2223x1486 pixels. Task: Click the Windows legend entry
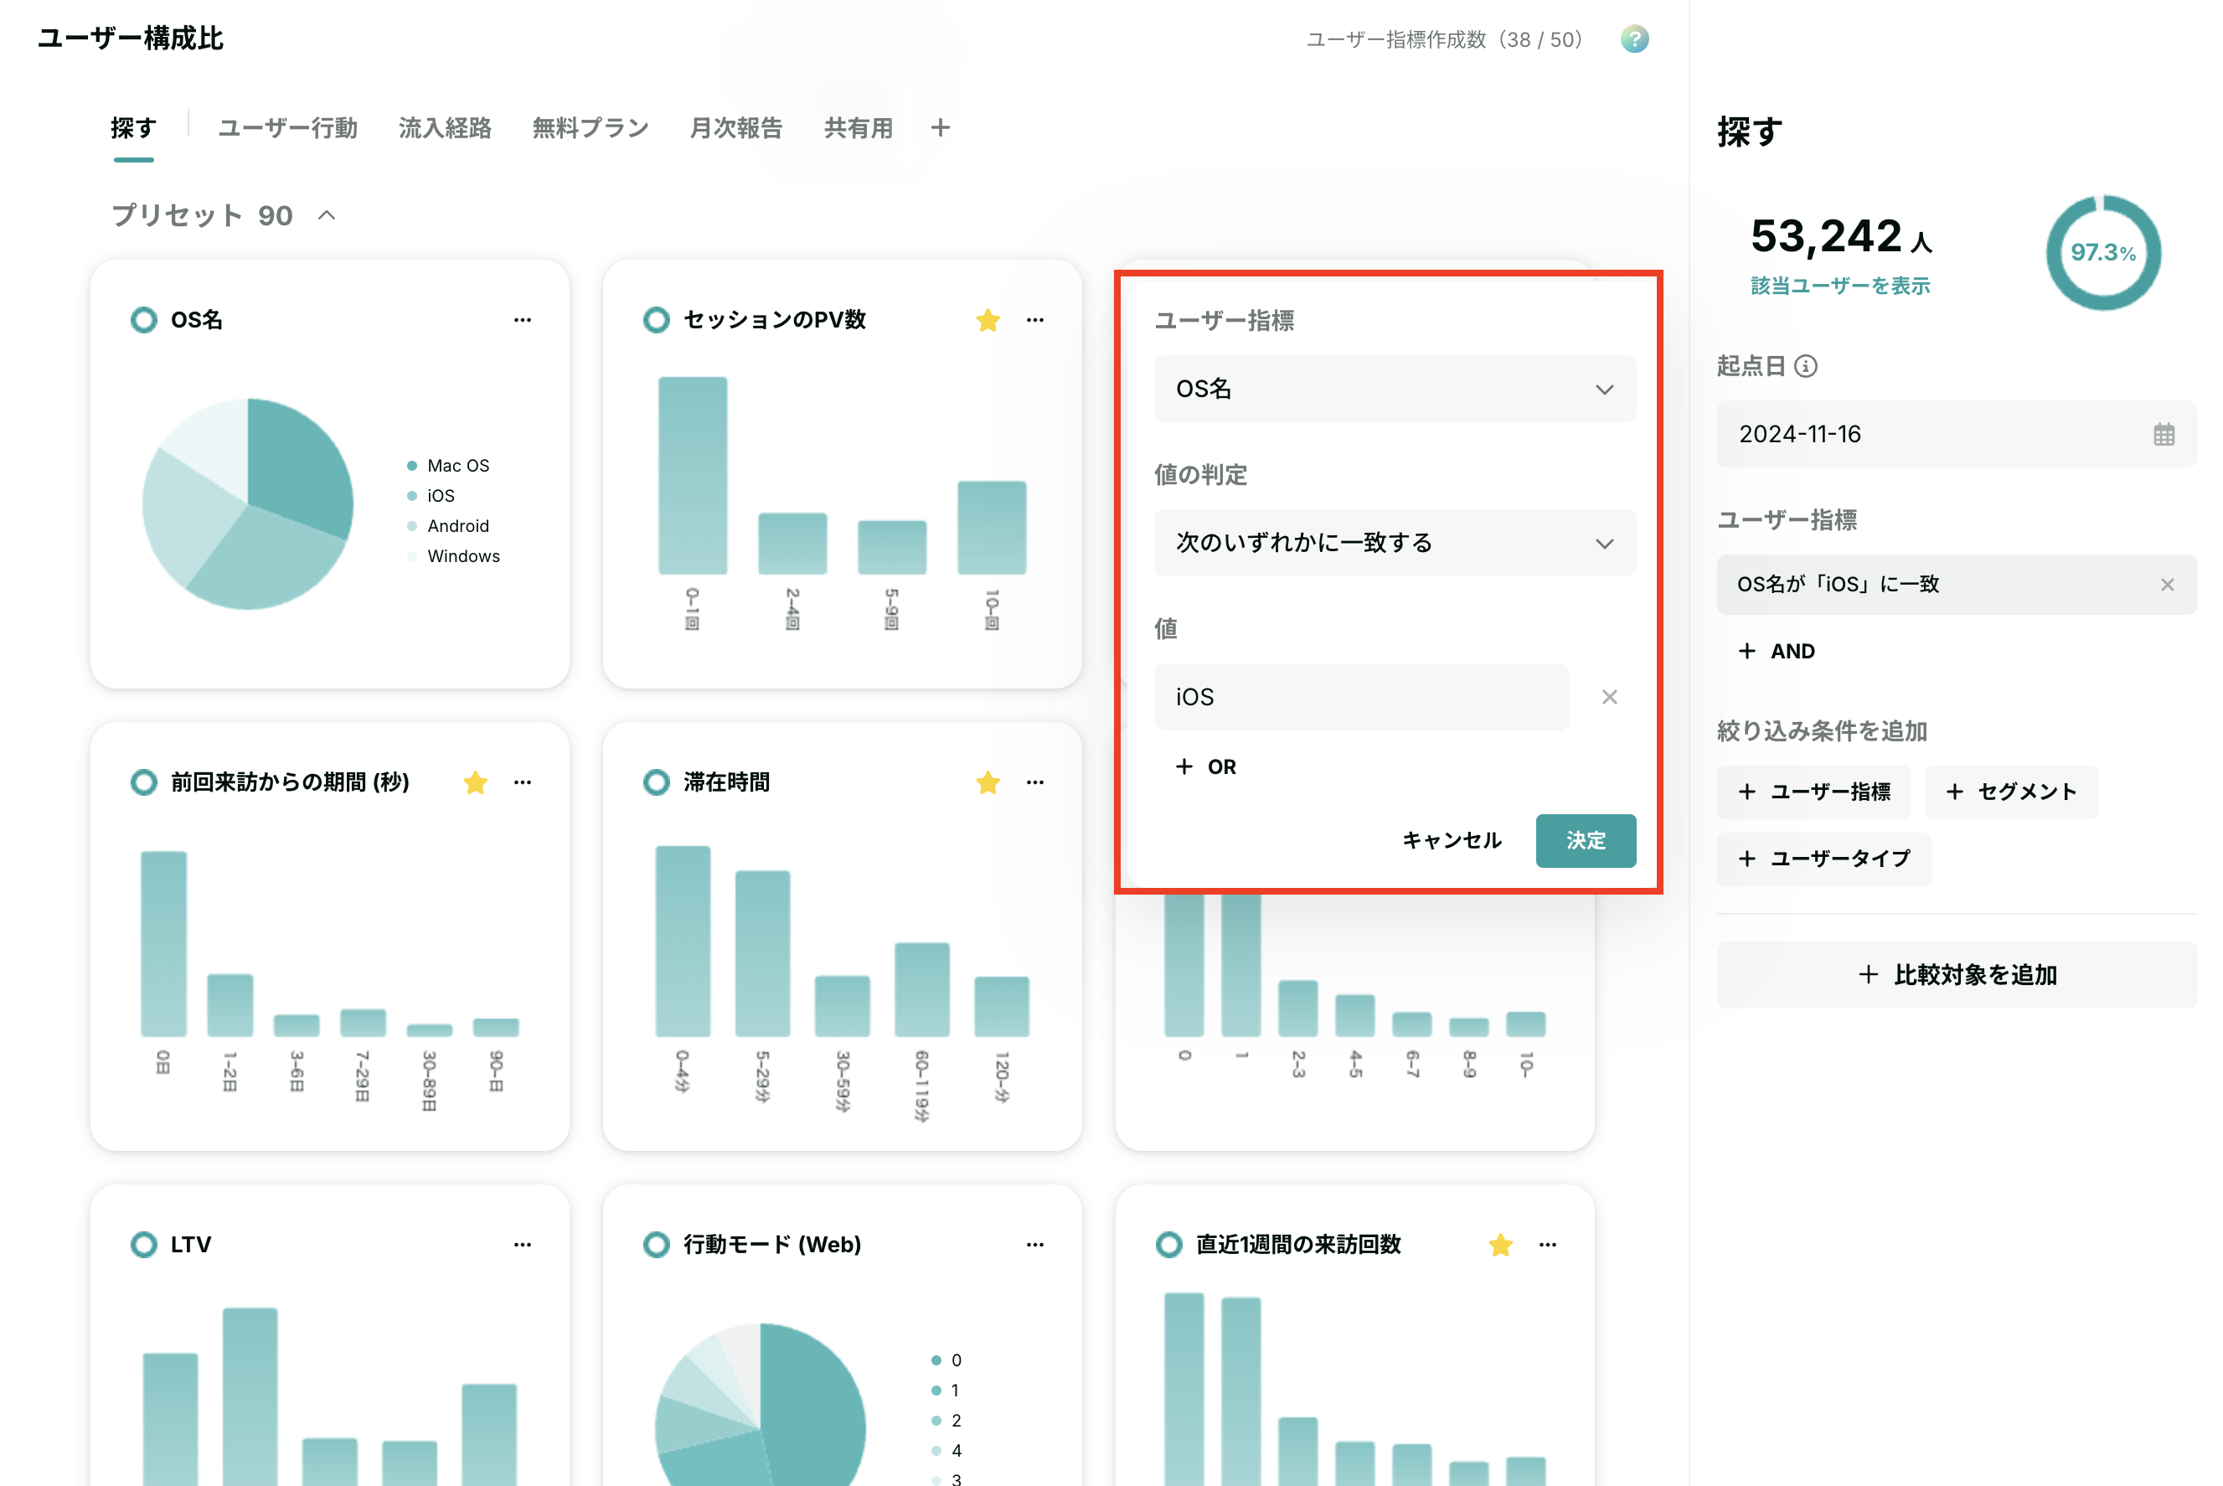click(453, 557)
